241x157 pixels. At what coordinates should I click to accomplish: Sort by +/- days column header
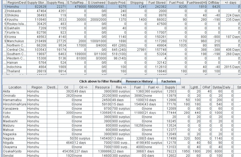tap(230, 2)
